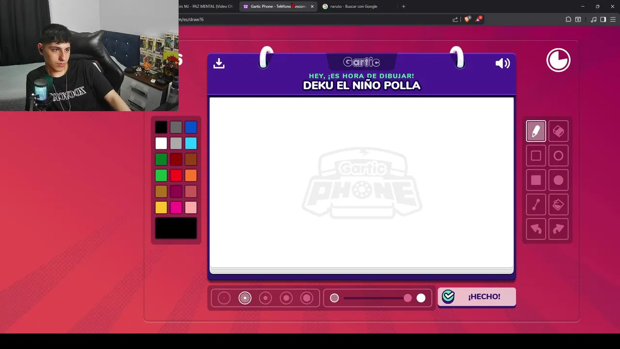Mute the game sound speaker icon
The image size is (620, 349).
502,63
